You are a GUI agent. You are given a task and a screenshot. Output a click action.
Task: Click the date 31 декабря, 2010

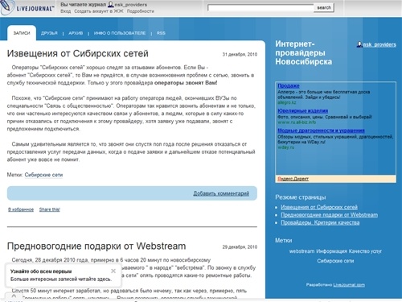coord(240,54)
